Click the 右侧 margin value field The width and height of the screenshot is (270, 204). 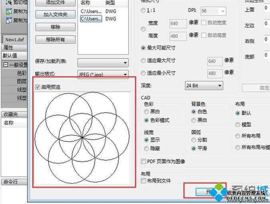267,39
